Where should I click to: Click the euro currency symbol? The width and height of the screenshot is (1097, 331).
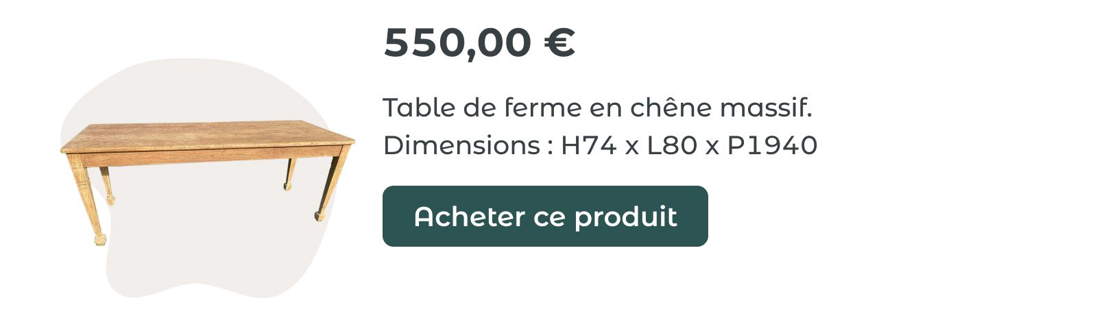point(559,42)
